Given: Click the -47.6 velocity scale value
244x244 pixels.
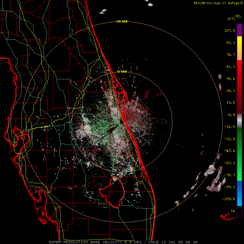Looking at the screenshot, I should tap(230, 151).
